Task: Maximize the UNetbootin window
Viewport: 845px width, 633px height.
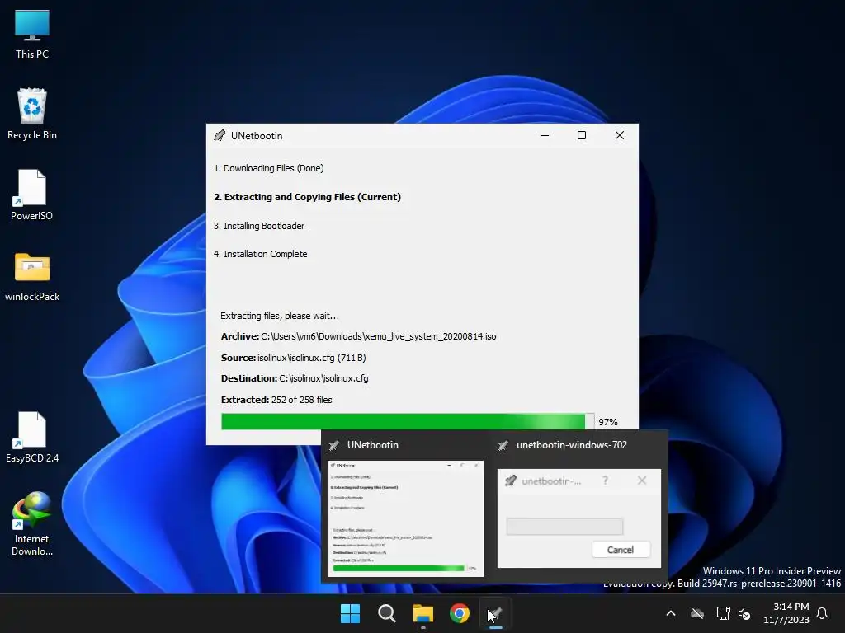Action: (582, 135)
